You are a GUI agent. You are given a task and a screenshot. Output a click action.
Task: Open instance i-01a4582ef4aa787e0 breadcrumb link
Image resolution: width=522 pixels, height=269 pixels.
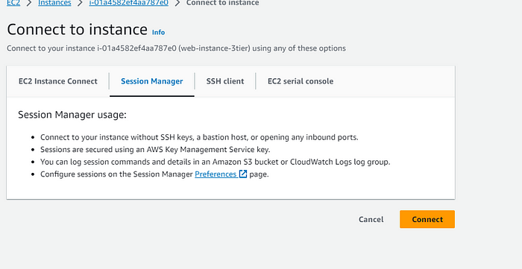tap(129, 3)
